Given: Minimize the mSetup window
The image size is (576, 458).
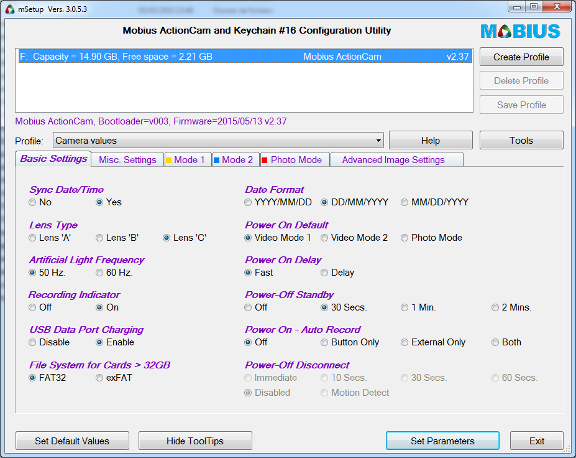Looking at the screenshot, I should pyautogui.click(x=517, y=7).
